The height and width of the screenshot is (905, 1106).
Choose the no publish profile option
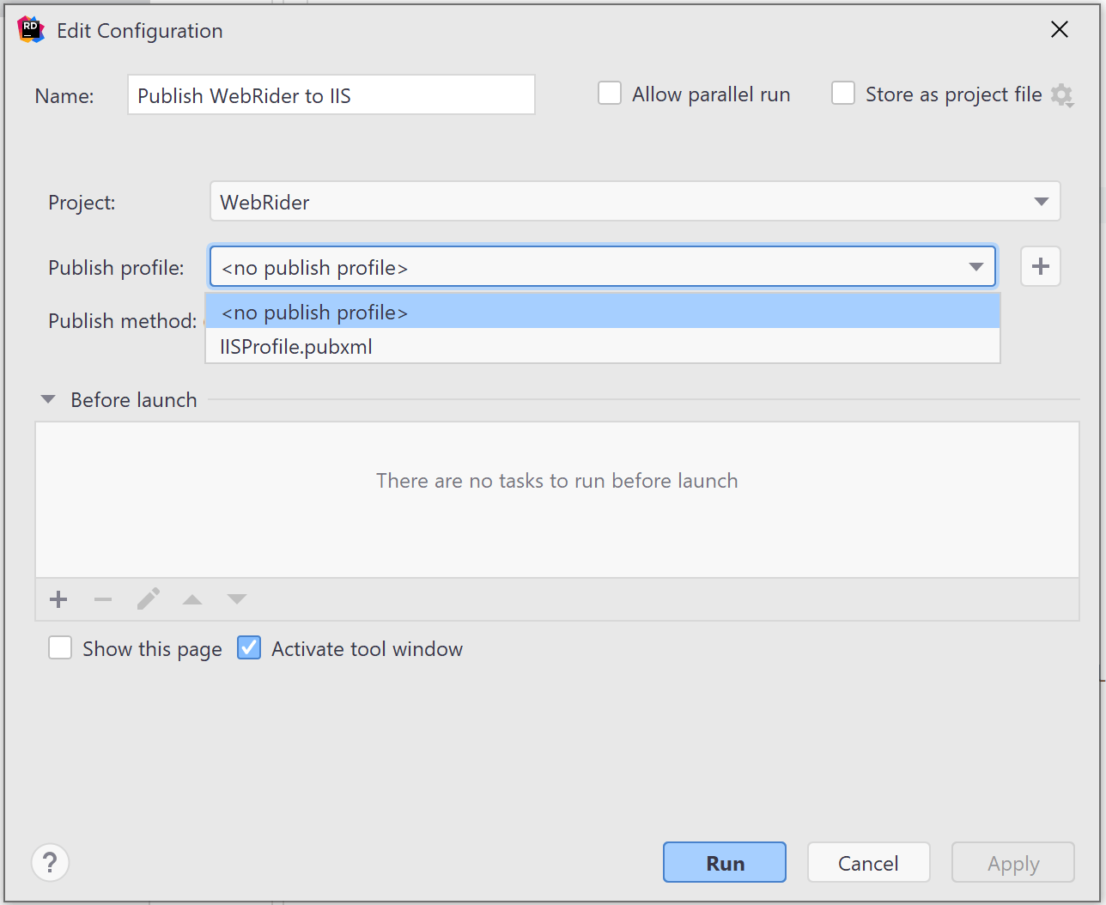coord(313,312)
